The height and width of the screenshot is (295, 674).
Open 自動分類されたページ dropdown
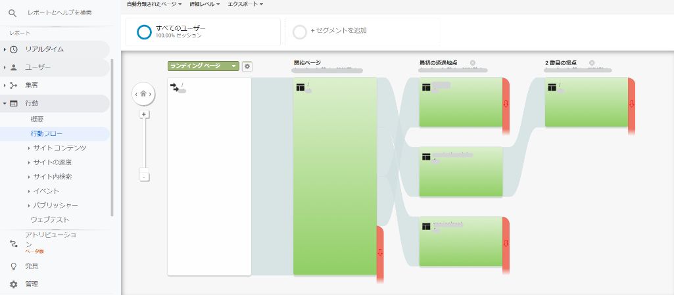(x=155, y=4)
